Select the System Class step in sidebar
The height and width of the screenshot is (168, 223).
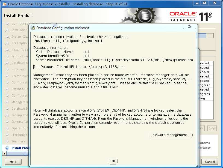[x=20, y=37]
